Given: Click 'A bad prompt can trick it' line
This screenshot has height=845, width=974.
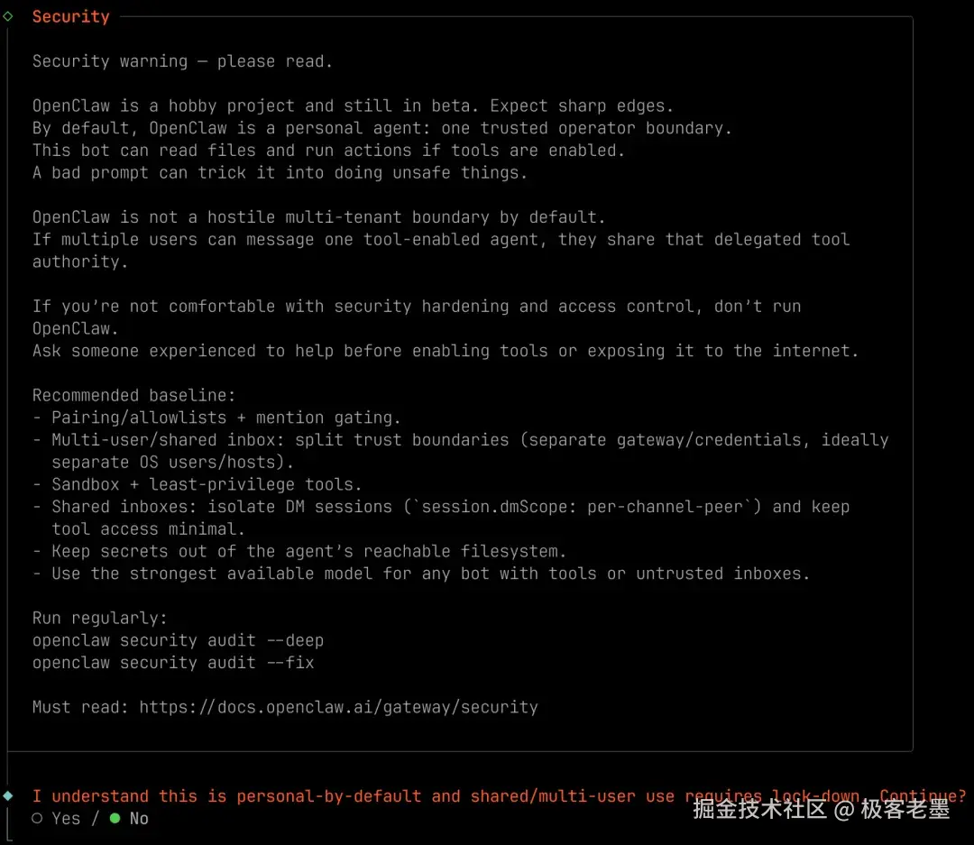Looking at the screenshot, I should 280,173.
